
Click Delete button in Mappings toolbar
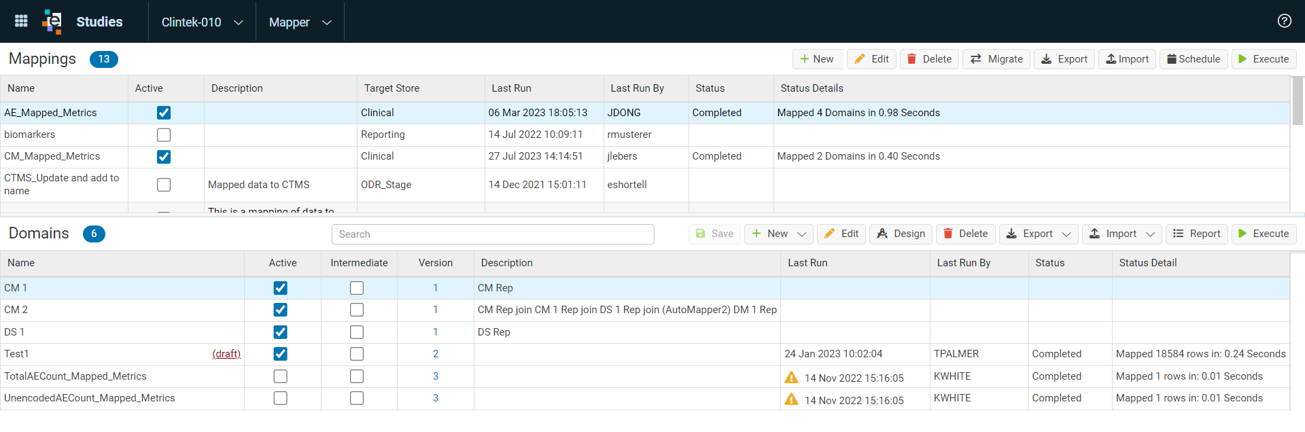click(930, 59)
